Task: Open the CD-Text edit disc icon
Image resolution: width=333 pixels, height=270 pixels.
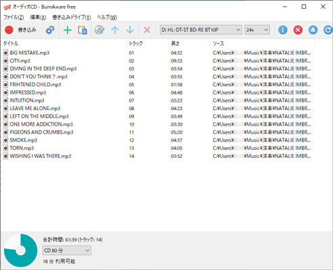Action: click(99, 30)
